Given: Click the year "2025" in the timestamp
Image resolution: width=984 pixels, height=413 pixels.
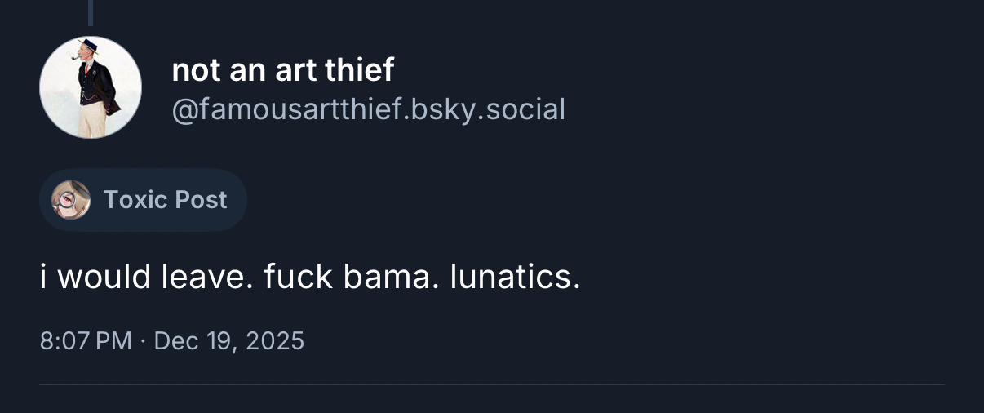Looking at the screenshot, I should pyautogui.click(x=273, y=340).
